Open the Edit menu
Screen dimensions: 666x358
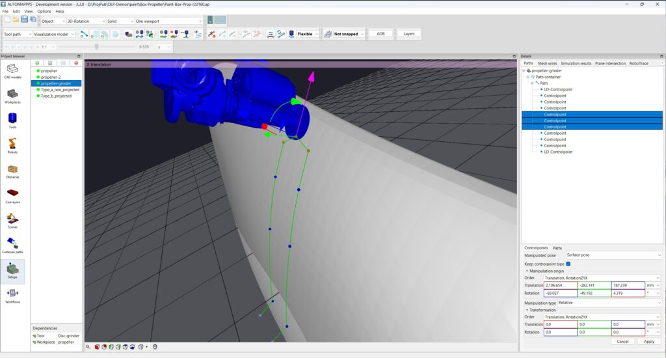pyautogui.click(x=16, y=12)
